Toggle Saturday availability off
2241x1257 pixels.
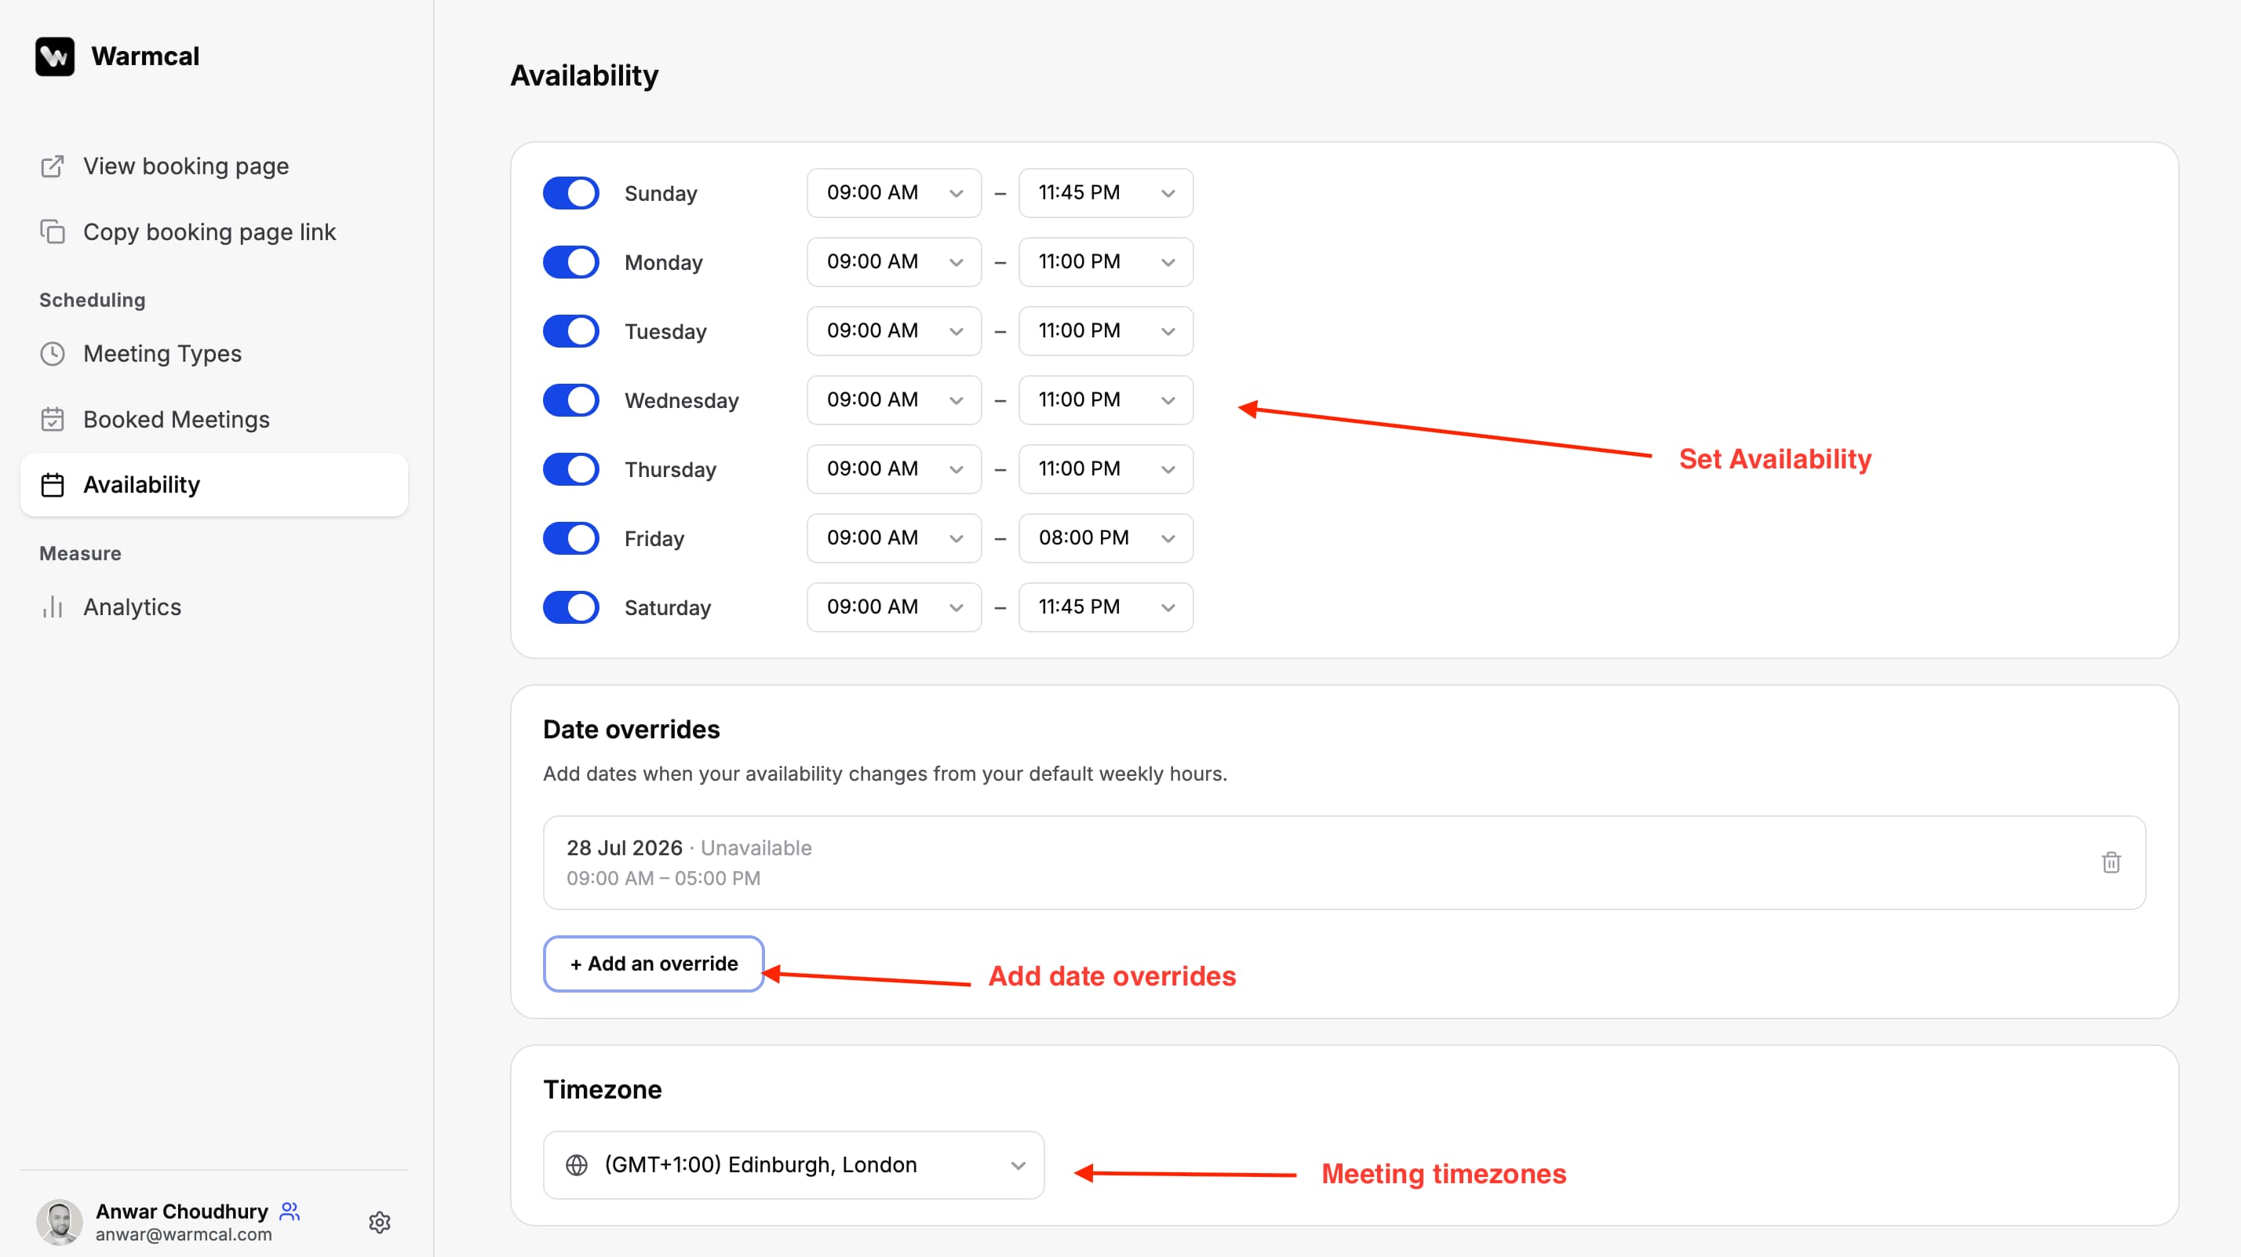(570, 607)
